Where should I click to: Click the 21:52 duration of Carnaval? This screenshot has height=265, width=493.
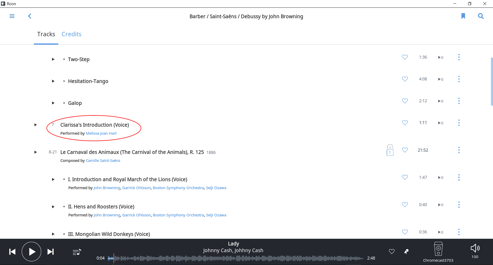423,150
